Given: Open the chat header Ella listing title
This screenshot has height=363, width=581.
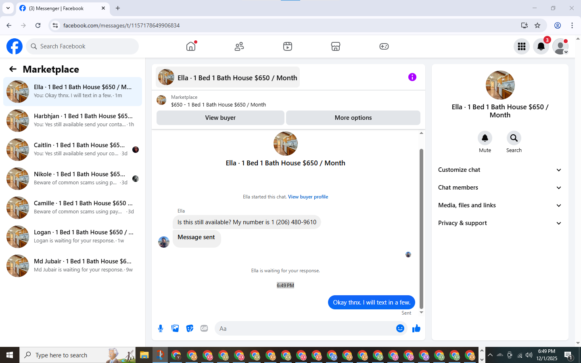Looking at the screenshot, I should point(228,77).
